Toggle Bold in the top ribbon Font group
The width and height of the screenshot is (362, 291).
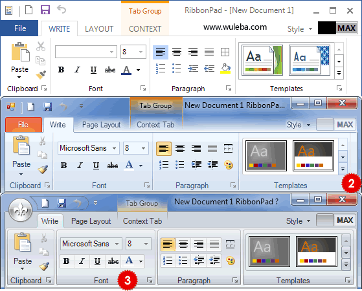pyautogui.click(x=61, y=70)
